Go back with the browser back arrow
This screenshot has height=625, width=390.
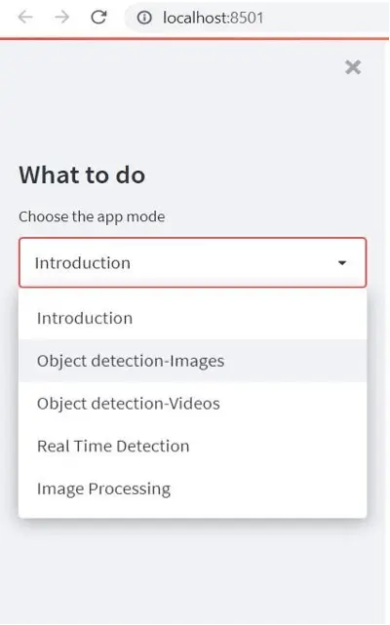pos(25,18)
